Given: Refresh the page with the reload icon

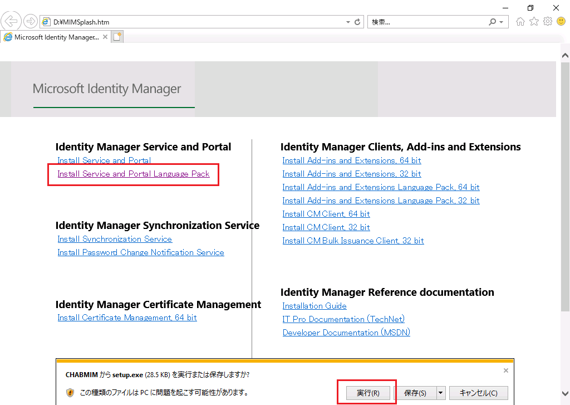Looking at the screenshot, I should click(357, 22).
